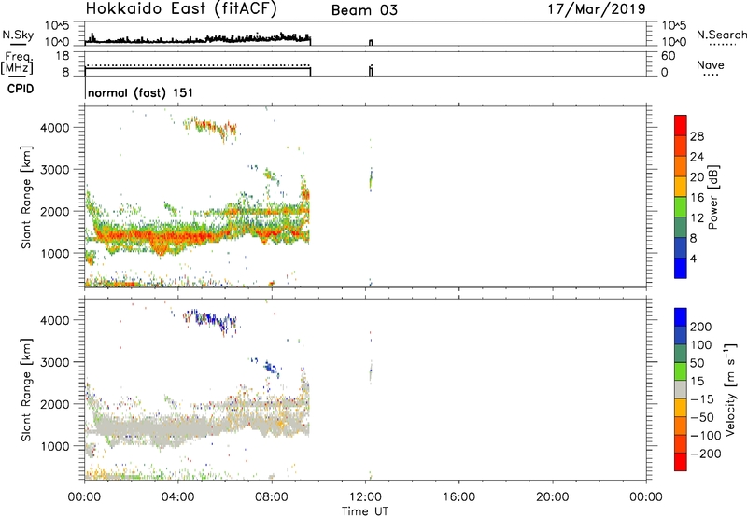
Task: Click the gray ±15 segment of velocity colorbar
Action: (x=681, y=389)
